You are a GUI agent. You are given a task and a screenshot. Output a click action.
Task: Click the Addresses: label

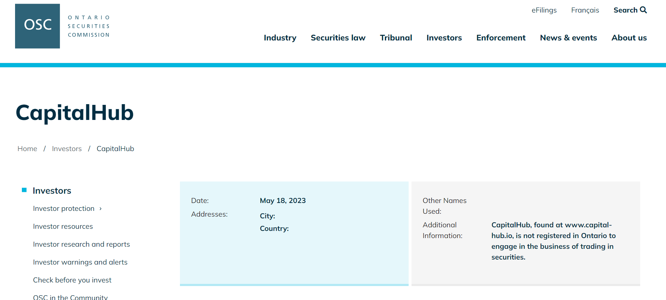click(x=209, y=214)
